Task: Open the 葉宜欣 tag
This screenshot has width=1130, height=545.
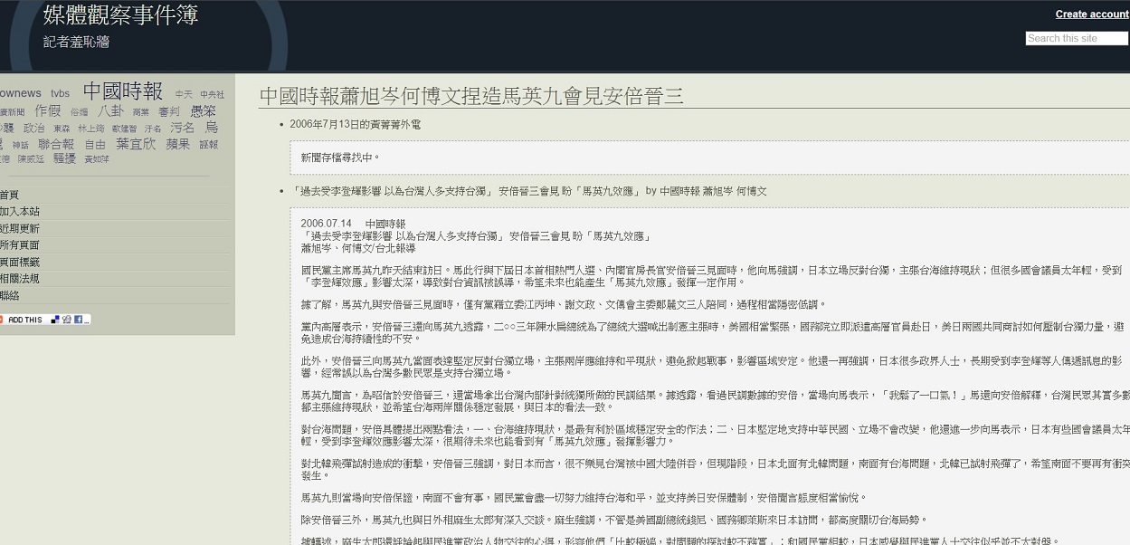Action: pyautogui.click(x=136, y=144)
